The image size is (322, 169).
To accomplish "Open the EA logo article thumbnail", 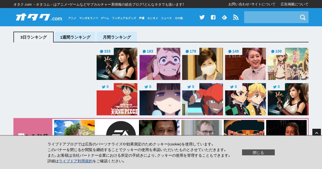I will pyautogui.click(x=117, y=128).
